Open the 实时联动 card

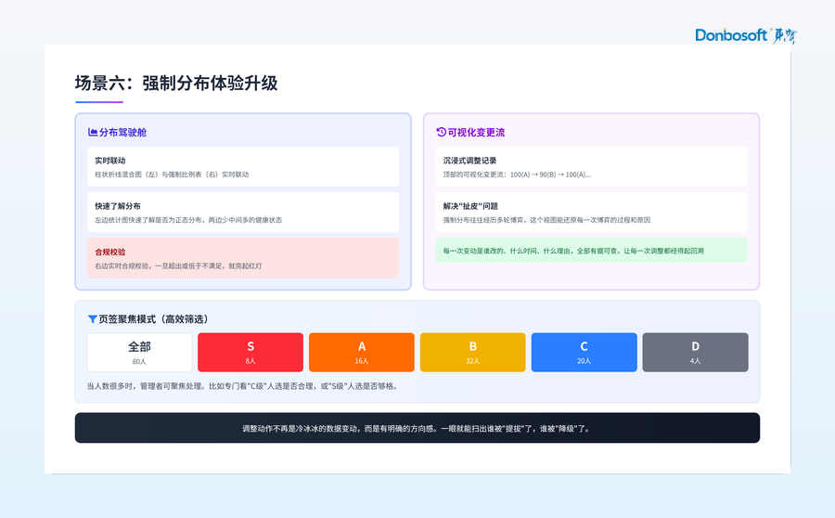click(x=243, y=166)
